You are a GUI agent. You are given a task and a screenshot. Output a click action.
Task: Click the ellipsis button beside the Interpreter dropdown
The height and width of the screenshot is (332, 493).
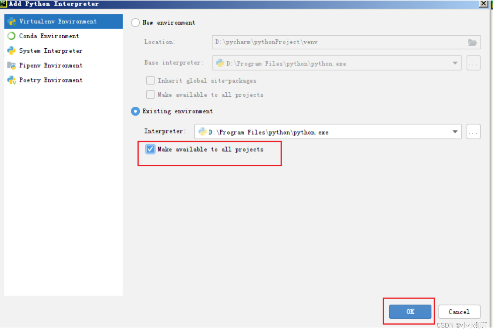[x=473, y=131]
